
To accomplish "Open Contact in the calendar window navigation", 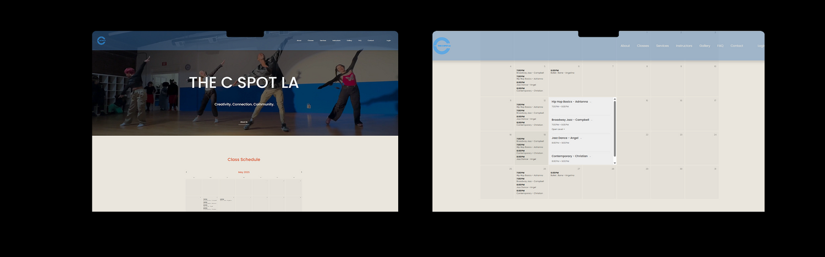I will point(737,46).
